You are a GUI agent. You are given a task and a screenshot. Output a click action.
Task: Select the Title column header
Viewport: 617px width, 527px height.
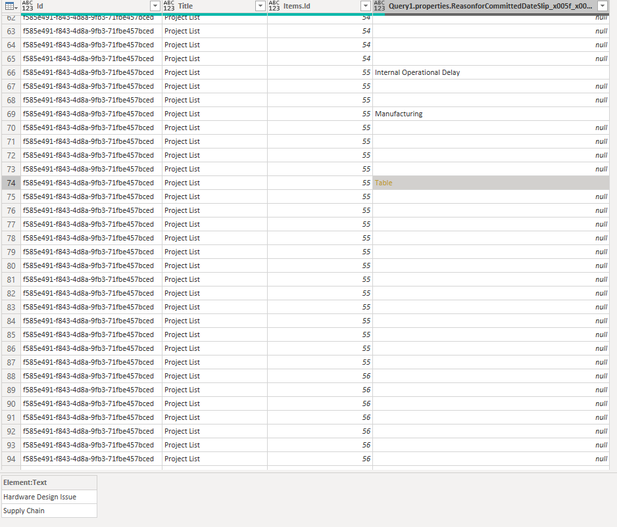point(215,6)
